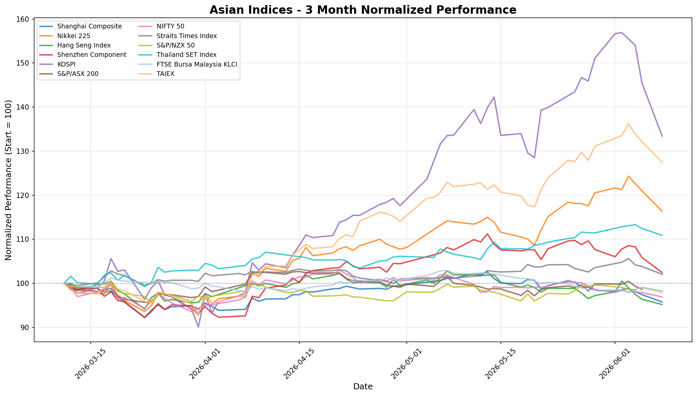The width and height of the screenshot is (697, 396).
Task: Select the Straits Times Index legend label
Action: click(x=186, y=36)
